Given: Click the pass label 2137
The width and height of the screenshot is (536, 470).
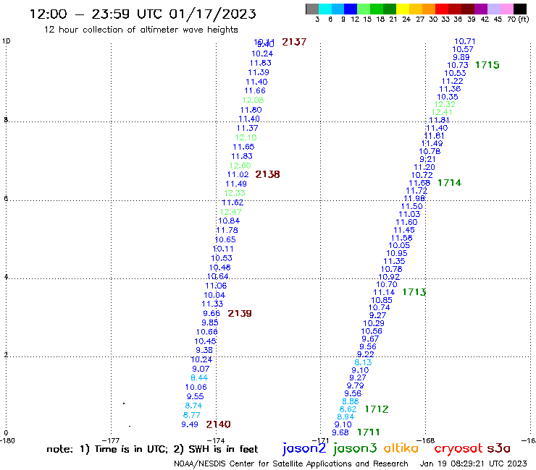Looking at the screenshot, I should (294, 42).
